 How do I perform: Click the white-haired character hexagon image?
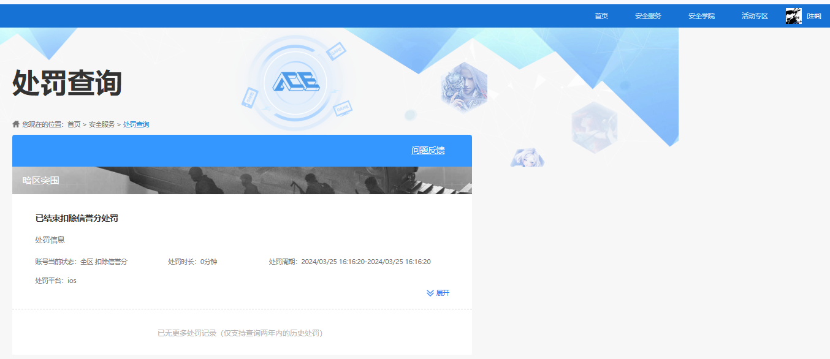click(464, 87)
